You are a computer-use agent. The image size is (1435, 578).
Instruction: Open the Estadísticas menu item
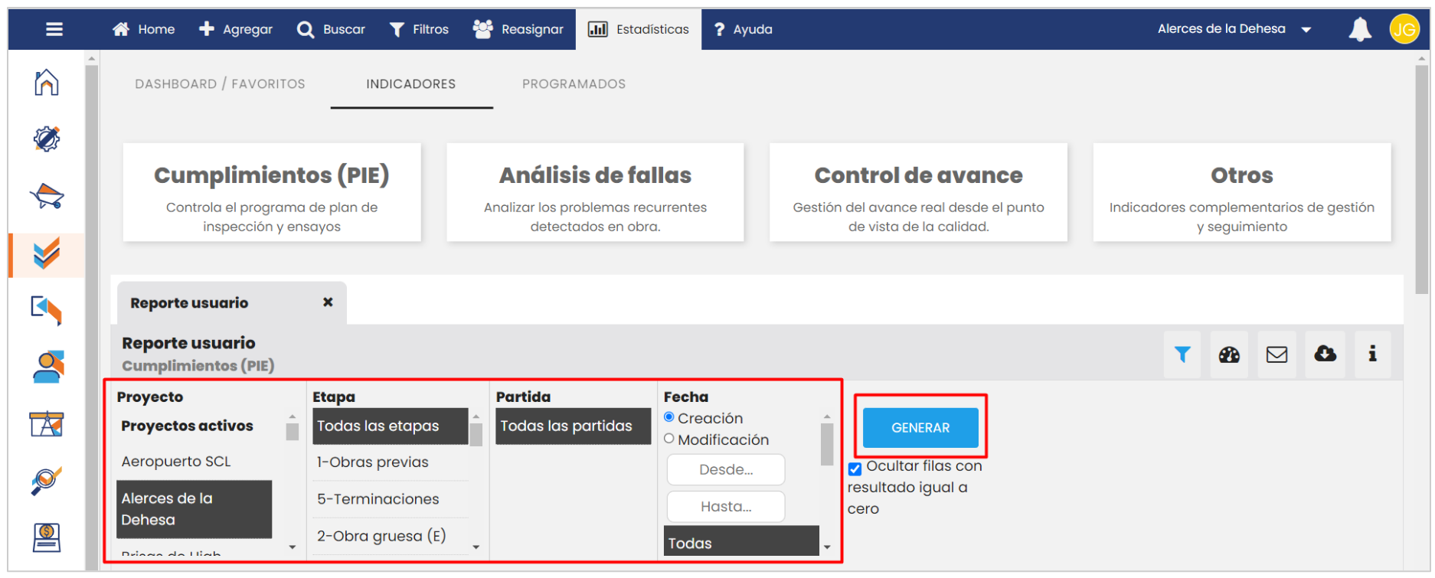pos(639,29)
